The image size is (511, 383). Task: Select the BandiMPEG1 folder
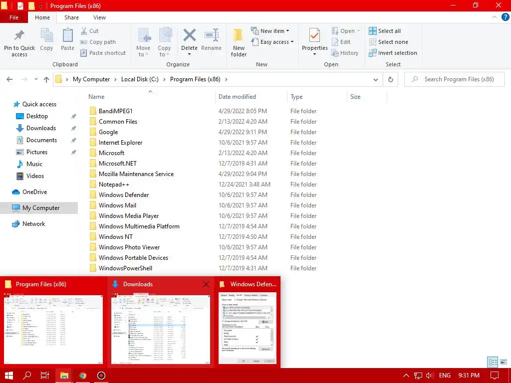point(115,111)
